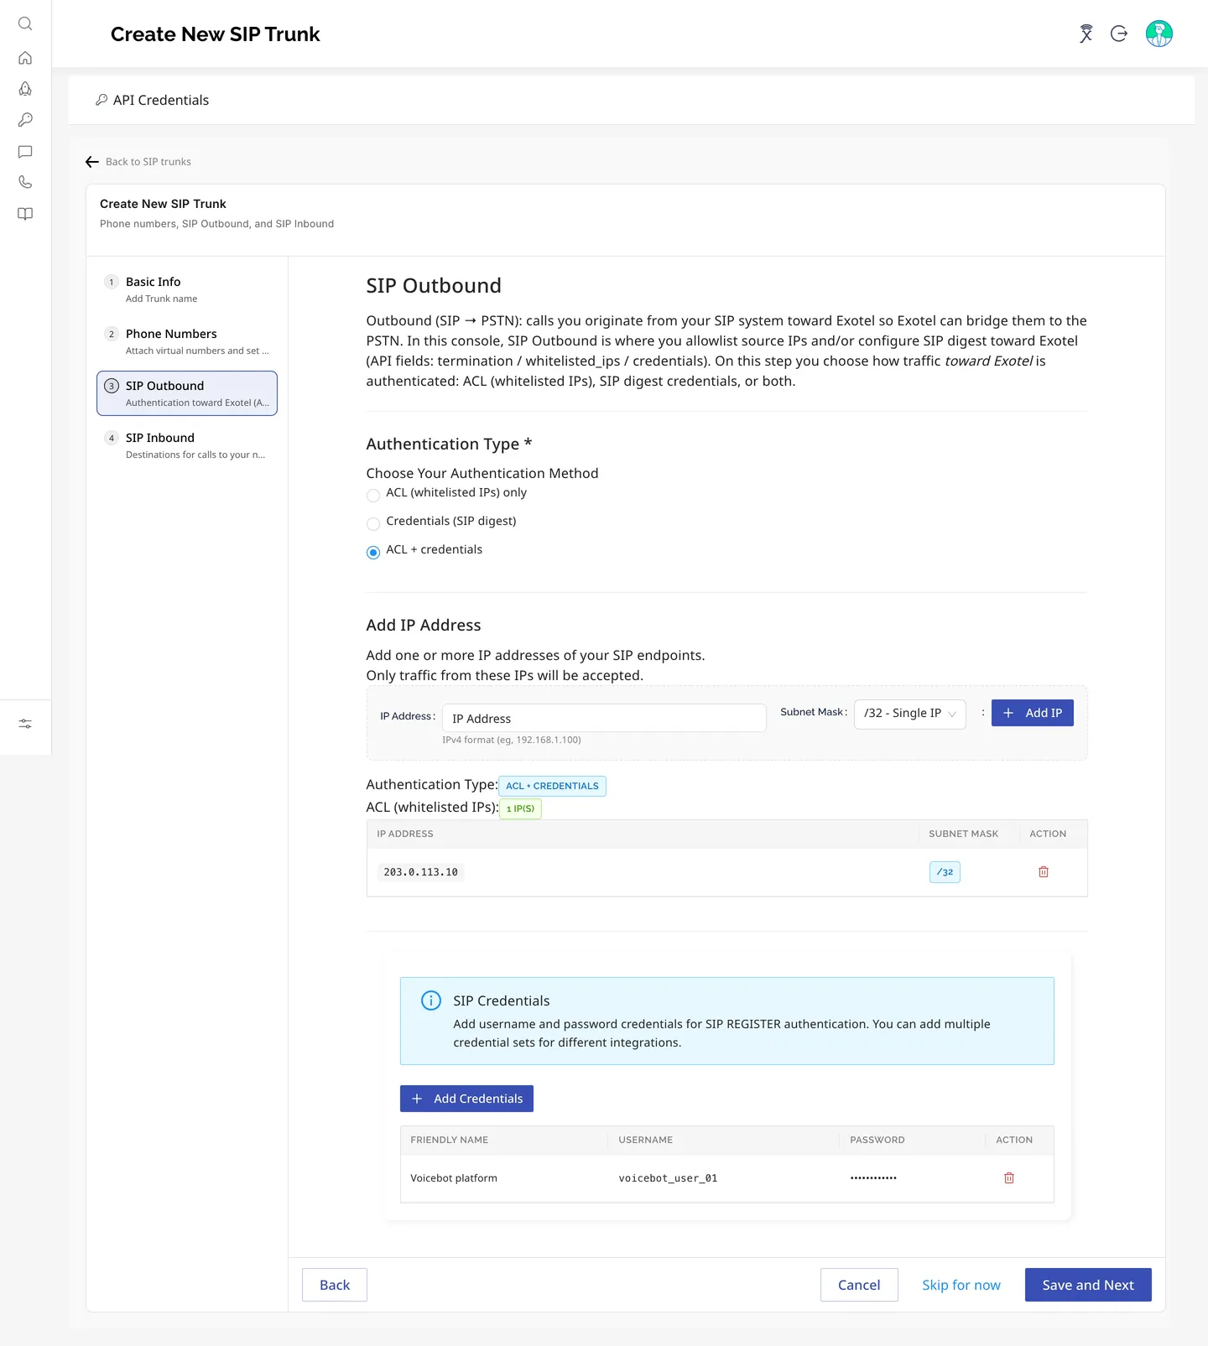Go to home via sidebar house icon
The image size is (1208, 1346).
click(x=25, y=58)
